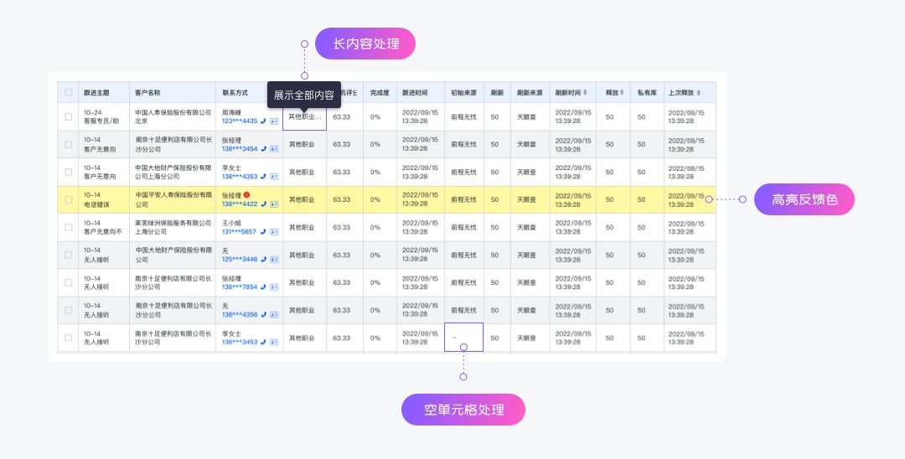Screen dimensions: 905x459
Task: Open contact card icon beside 123***4435
Action: (274, 121)
